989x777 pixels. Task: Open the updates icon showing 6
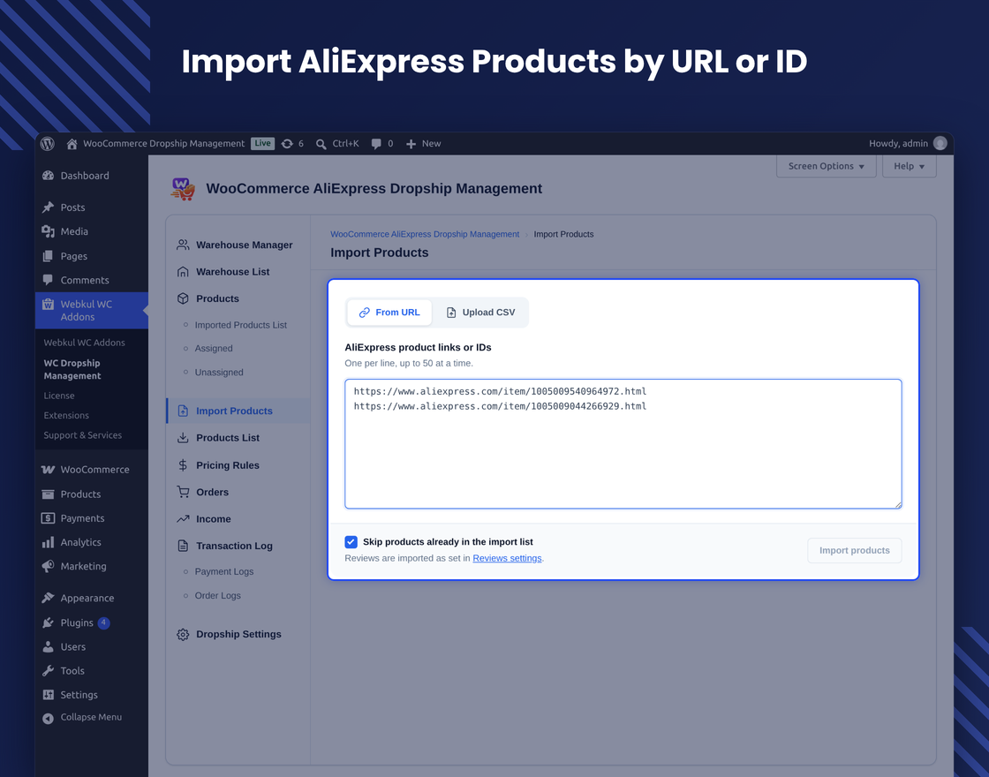point(287,144)
